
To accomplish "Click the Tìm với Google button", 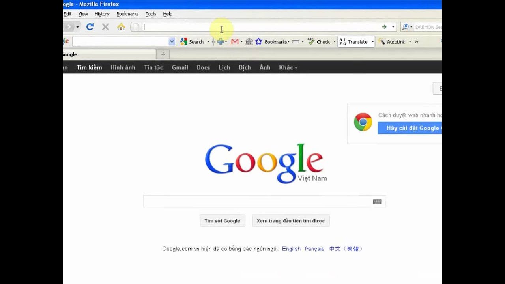I will click(223, 221).
